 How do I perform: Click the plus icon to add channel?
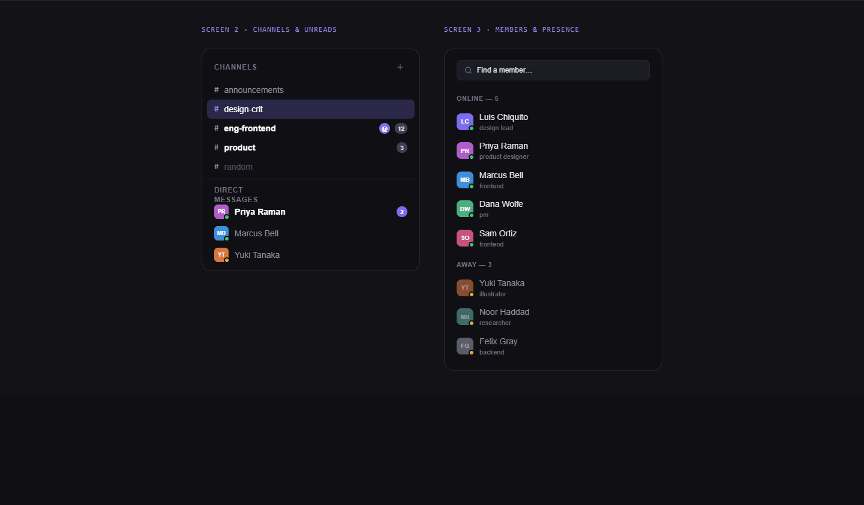[x=400, y=67]
